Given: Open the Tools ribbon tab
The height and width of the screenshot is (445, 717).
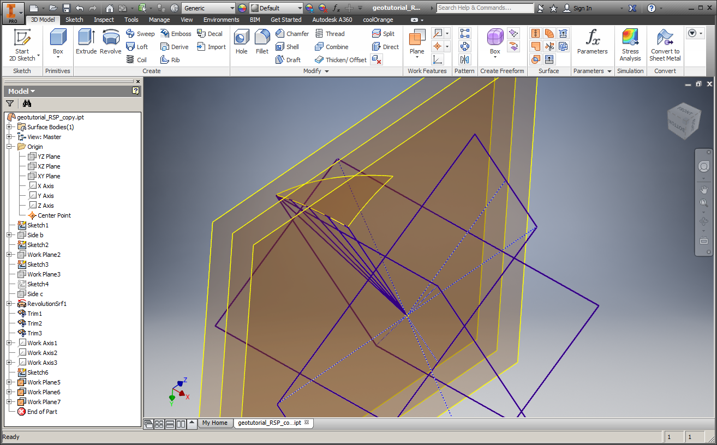Looking at the screenshot, I should point(132,20).
